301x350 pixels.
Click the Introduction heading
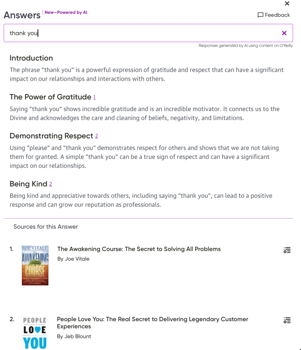point(31,58)
